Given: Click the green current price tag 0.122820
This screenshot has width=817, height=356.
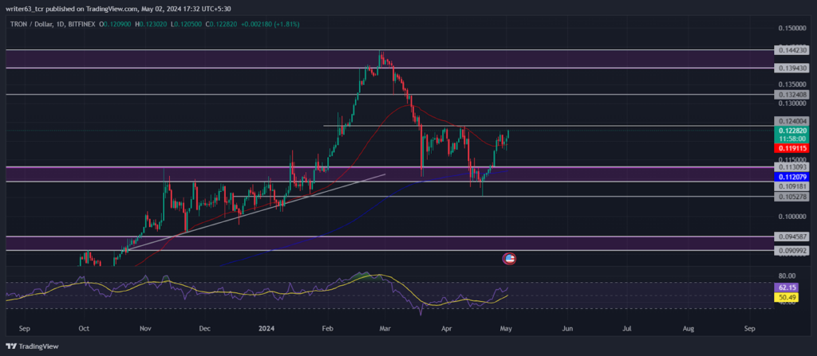Looking at the screenshot, I should coord(791,131).
